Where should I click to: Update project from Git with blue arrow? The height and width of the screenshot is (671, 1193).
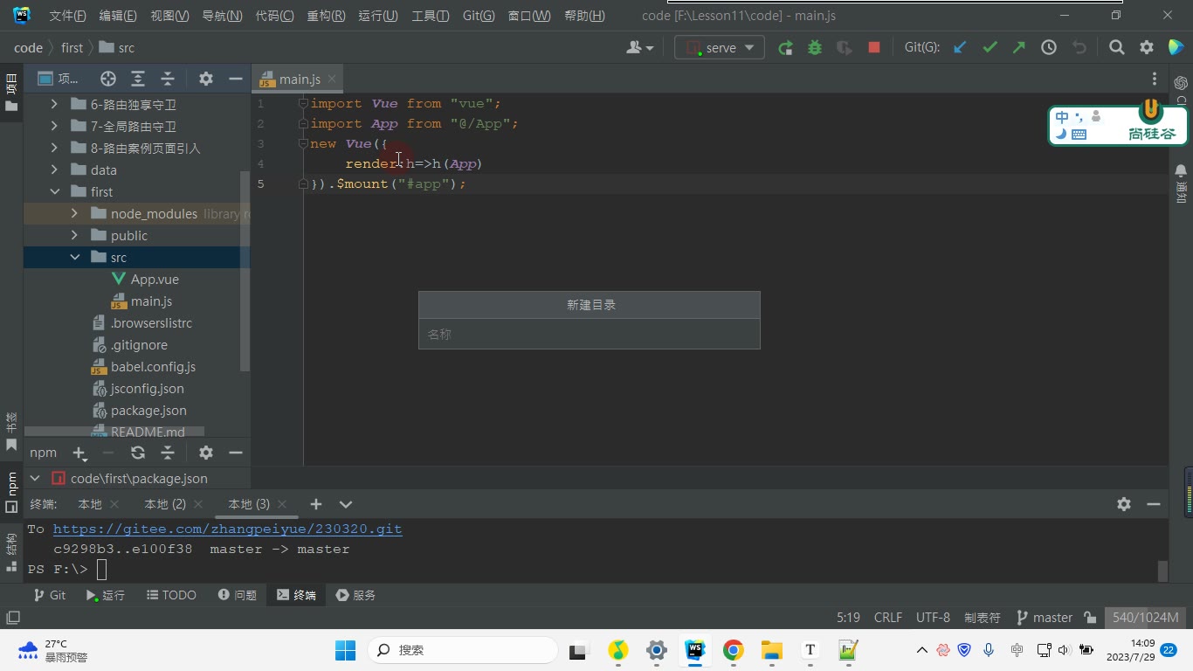click(960, 48)
